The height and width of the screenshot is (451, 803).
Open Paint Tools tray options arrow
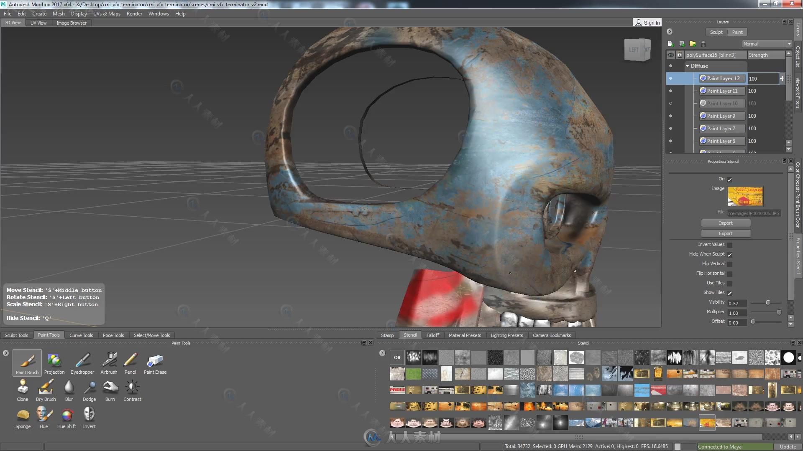(x=6, y=353)
